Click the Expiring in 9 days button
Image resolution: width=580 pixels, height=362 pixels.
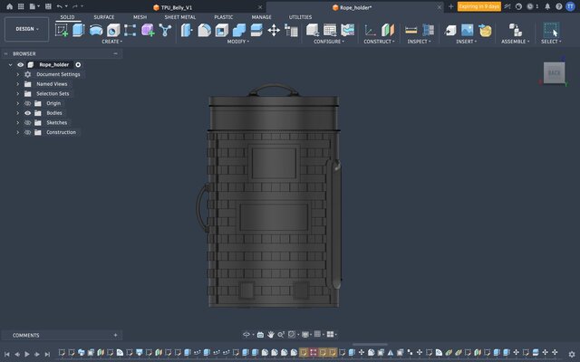pos(479,6)
